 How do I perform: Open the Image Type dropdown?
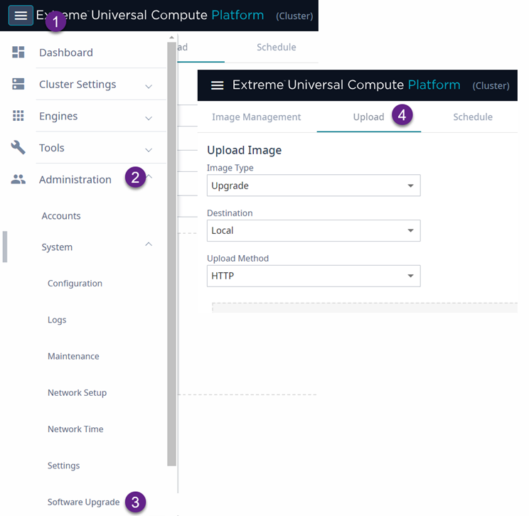tap(314, 186)
